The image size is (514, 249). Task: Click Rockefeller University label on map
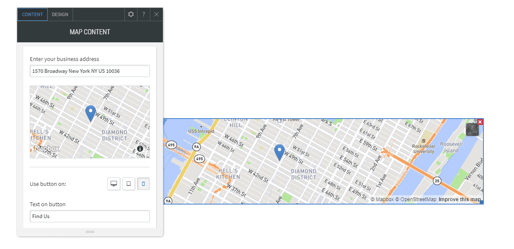click(424, 149)
